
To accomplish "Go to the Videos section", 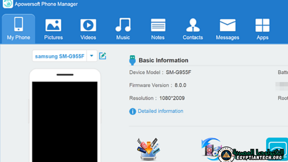I will coord(88,29).
